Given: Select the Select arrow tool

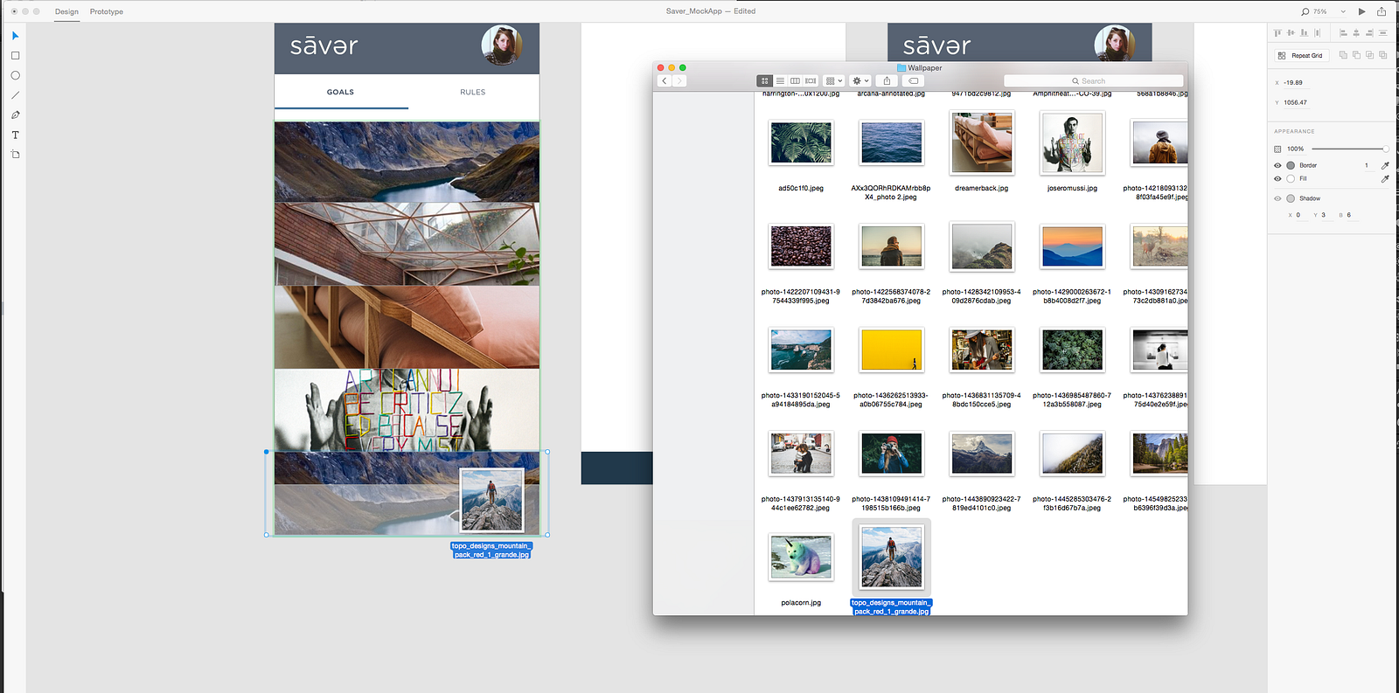Looking at the screenshot, I should (x=15, y=36).
